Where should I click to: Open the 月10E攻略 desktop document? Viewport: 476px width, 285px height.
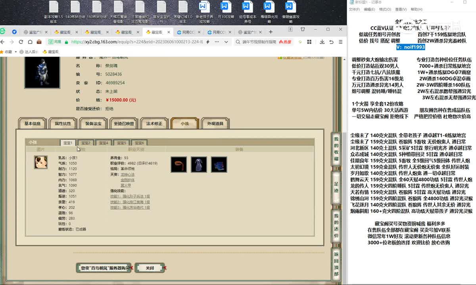[x=225, y=12]
